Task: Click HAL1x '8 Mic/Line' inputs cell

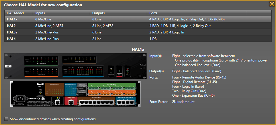Action: [x=43, y=19]
